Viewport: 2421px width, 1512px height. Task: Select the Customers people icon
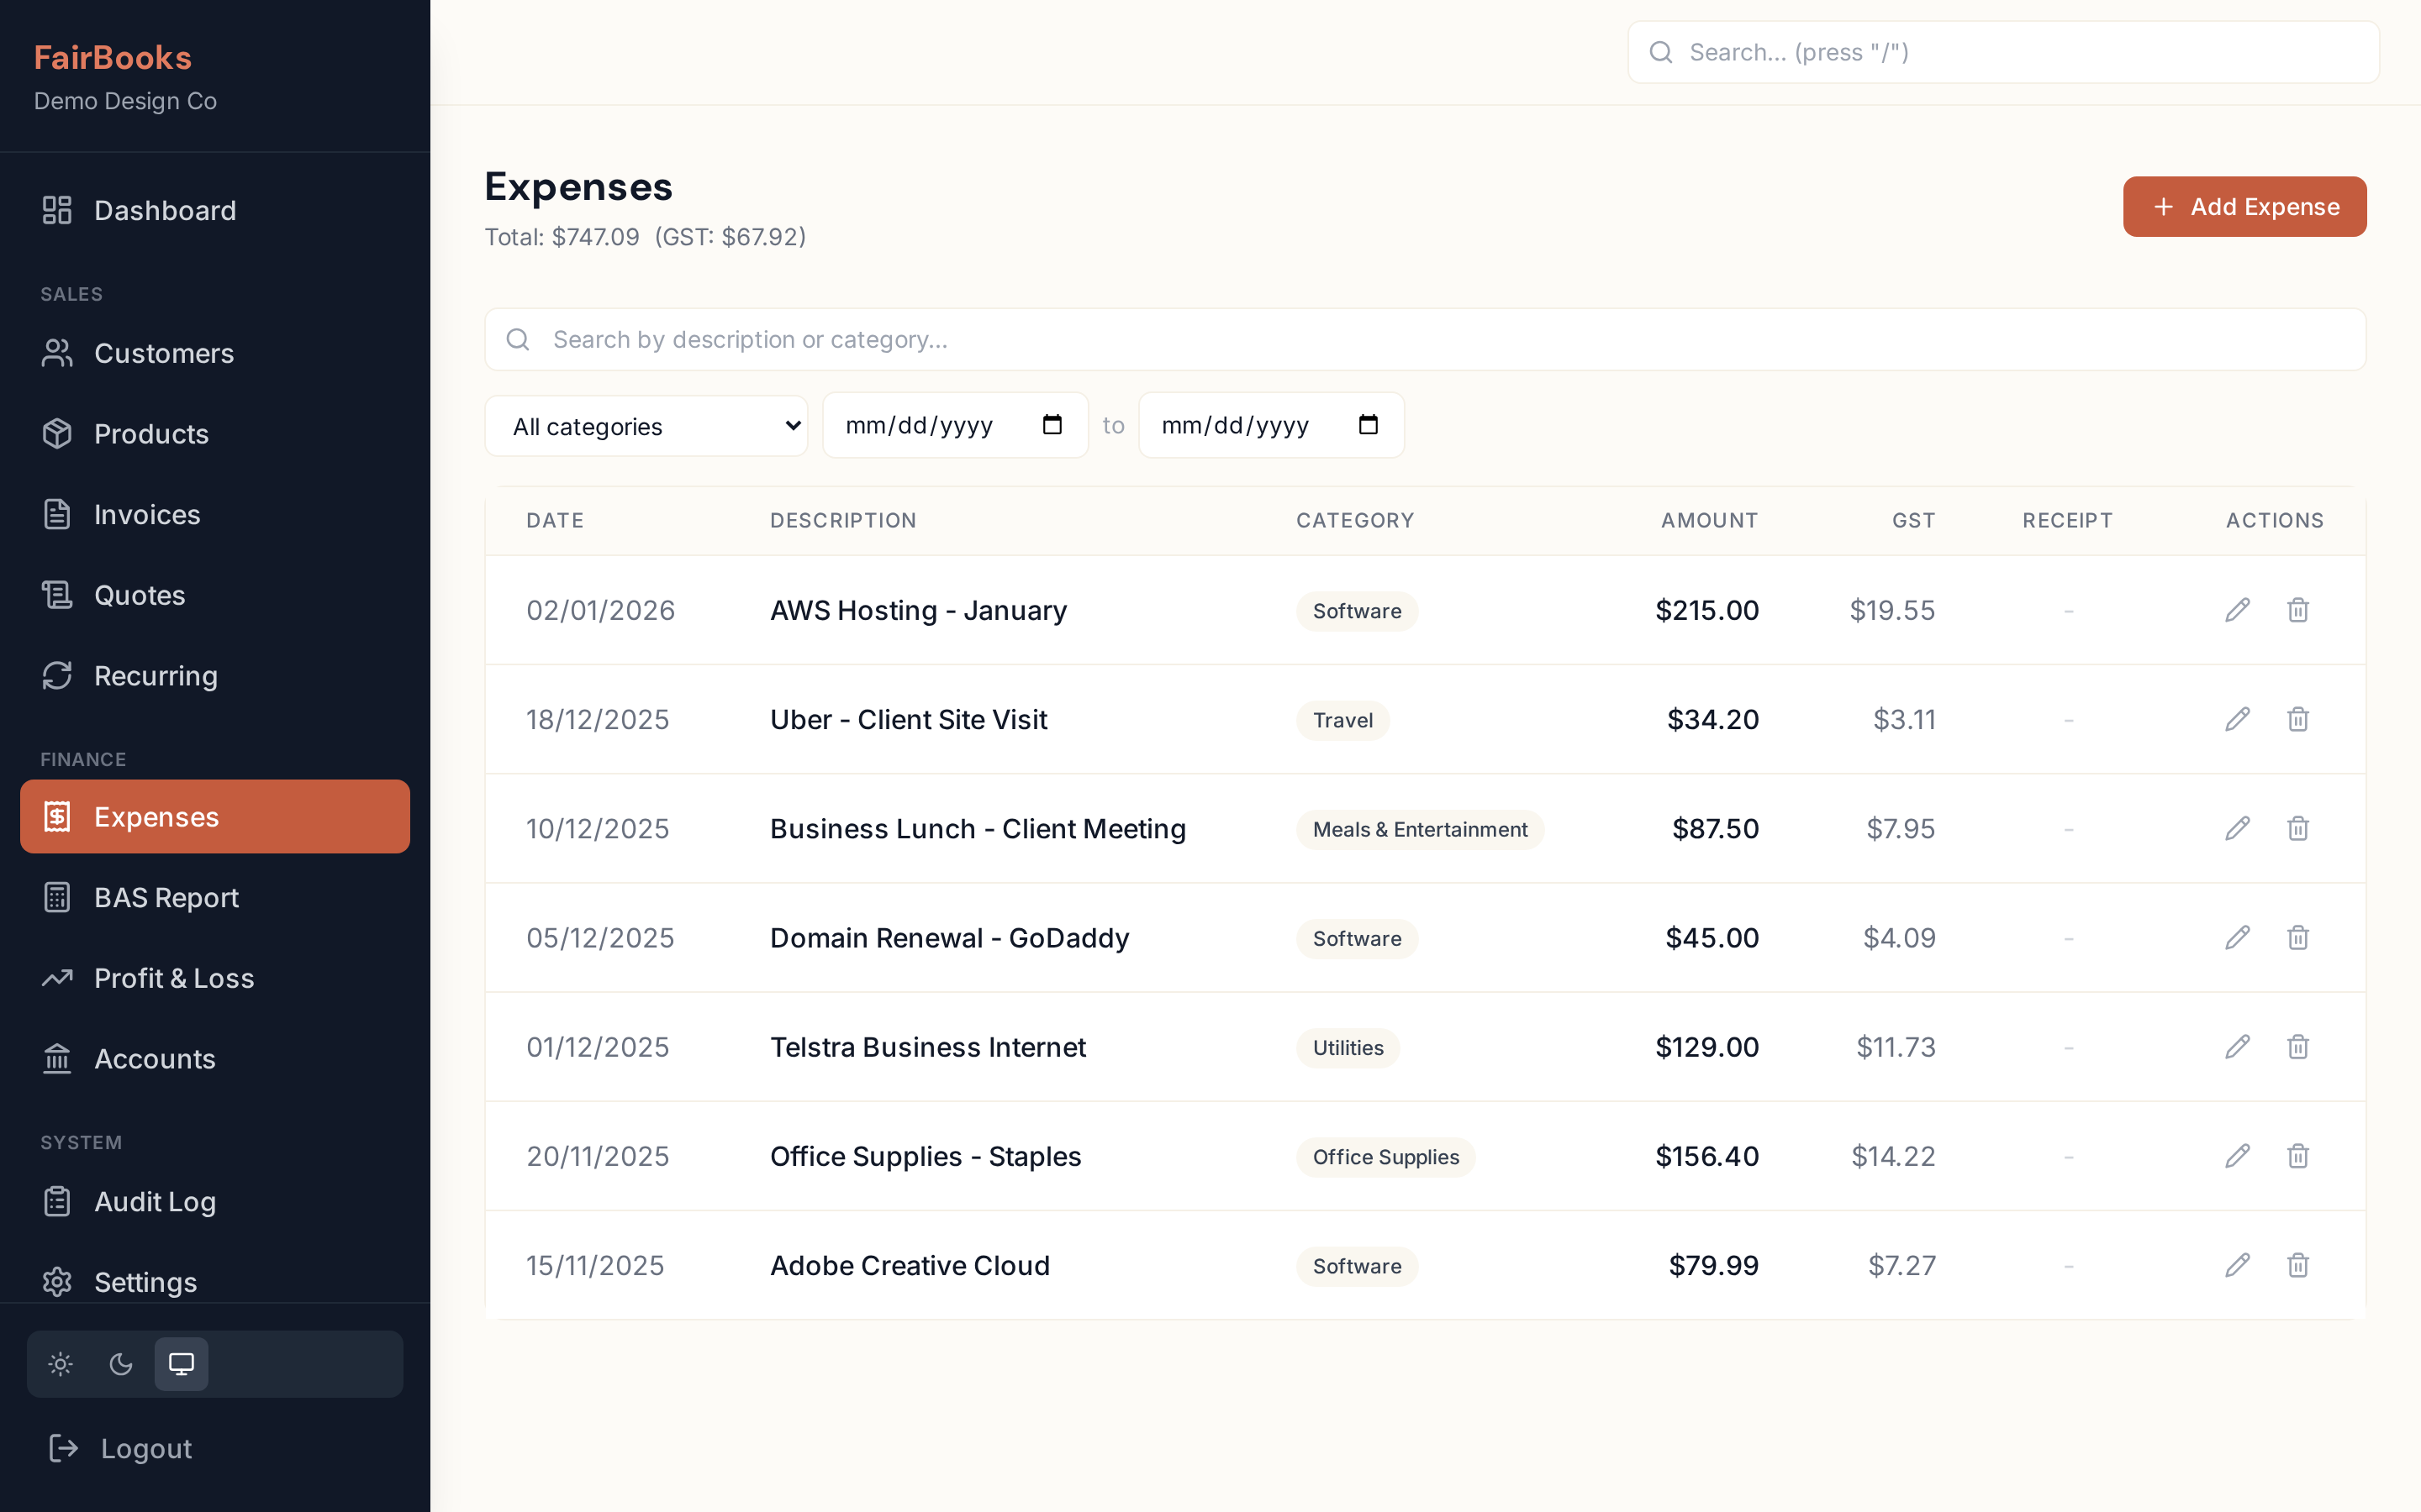click(x=57, y=353)
